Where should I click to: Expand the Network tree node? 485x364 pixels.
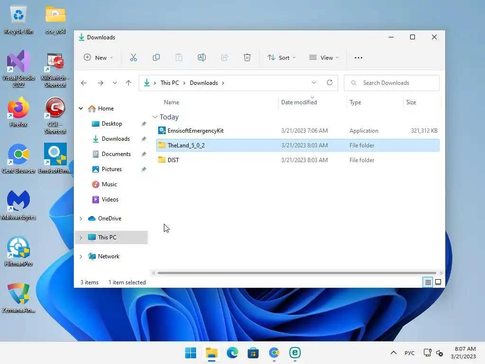click(81, 256)
